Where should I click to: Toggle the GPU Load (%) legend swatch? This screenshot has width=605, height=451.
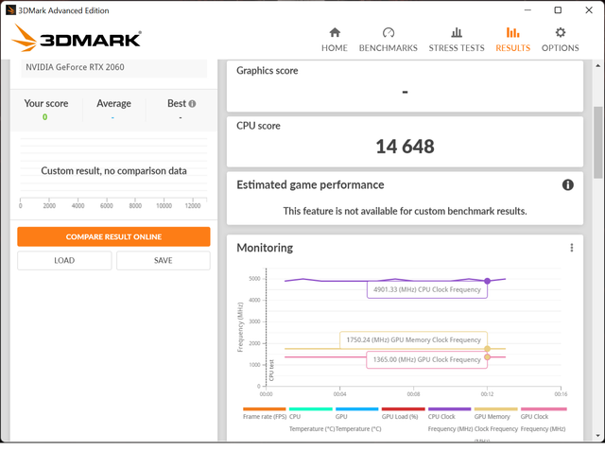click(x=404, y=409)
